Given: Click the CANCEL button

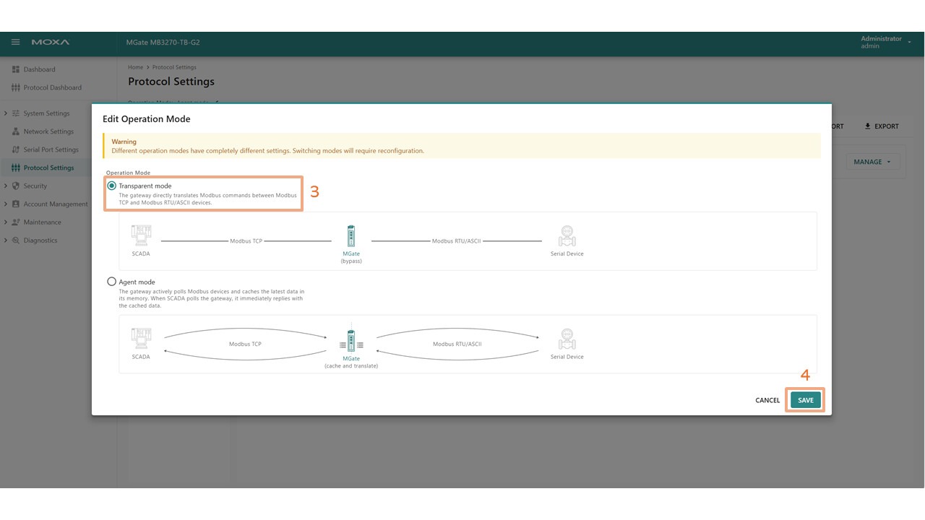Looking at the screenshot, I should 767,400.
